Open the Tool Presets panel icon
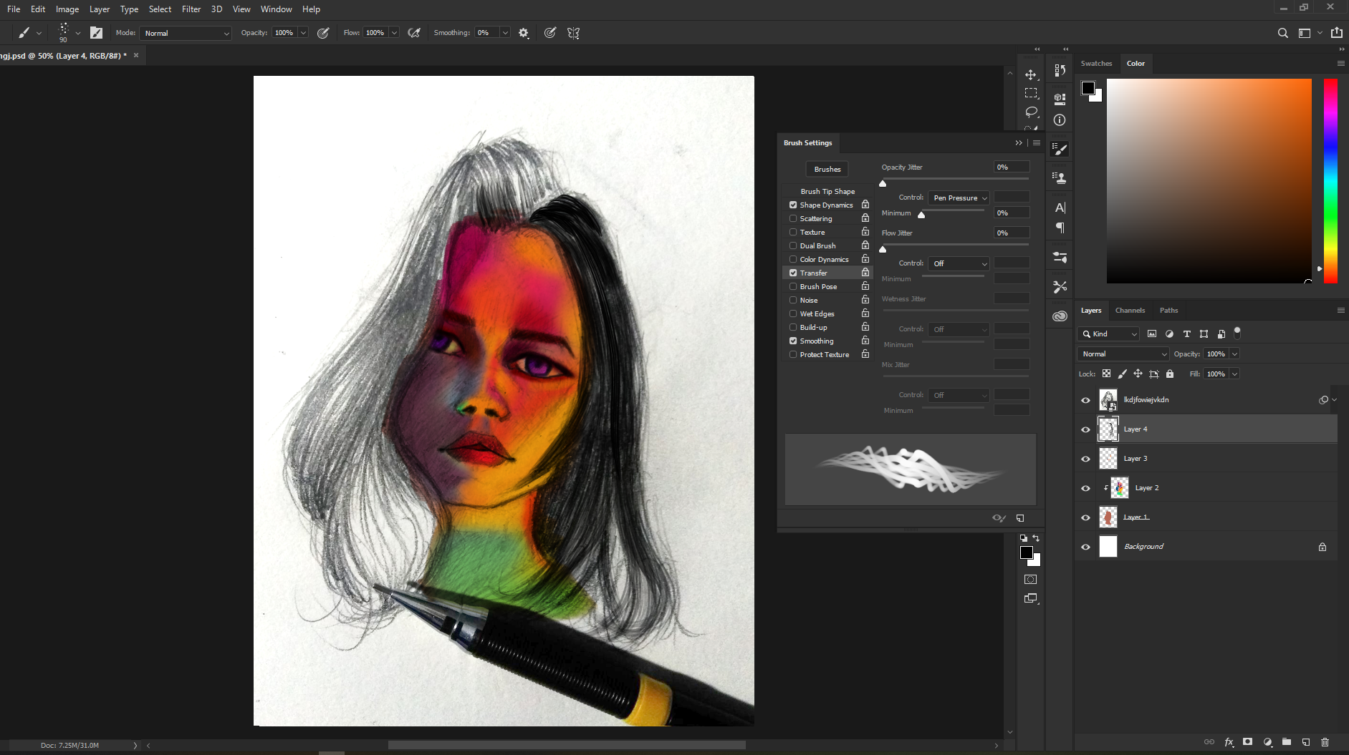This screenshot has width=1349, height=755. click(1060, 286)
